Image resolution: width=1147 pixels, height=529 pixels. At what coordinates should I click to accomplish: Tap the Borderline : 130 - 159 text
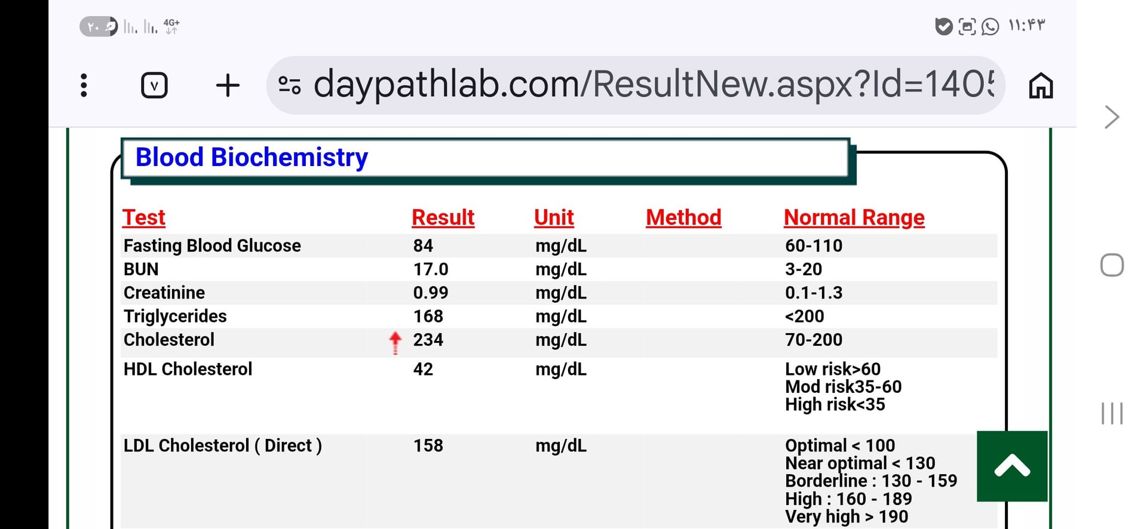[x=871, y=481]
